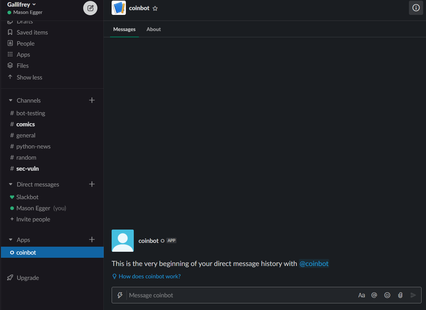Screen dimensions: 426x310
Task: Collapse the Direct messages section
Action: (10, 184)
